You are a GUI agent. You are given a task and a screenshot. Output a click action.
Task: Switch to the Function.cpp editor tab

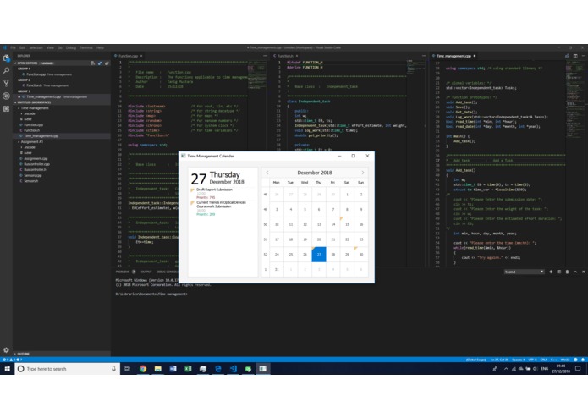(x=129, y=56)
